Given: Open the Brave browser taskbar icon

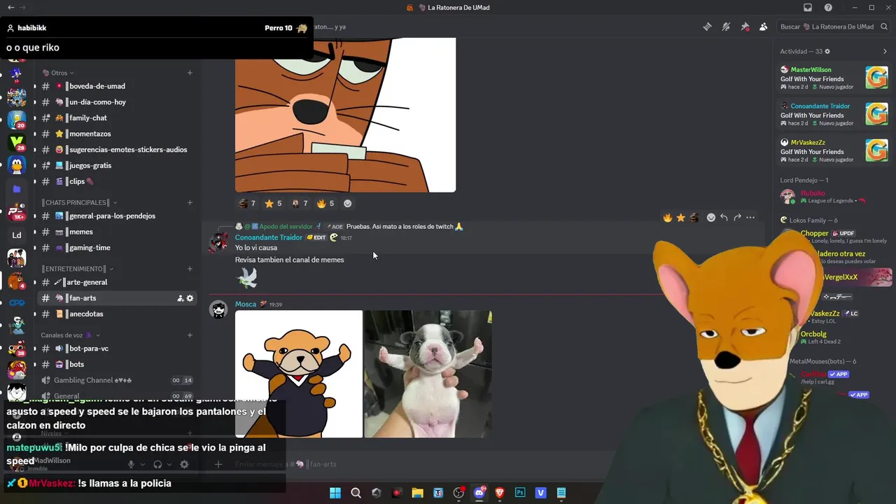Looking at the screenshot, I should pyautogui.click(x=500, y=493).
